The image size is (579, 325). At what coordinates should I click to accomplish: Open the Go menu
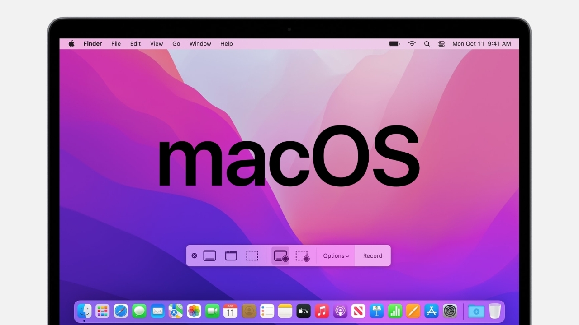click(176, 44)
